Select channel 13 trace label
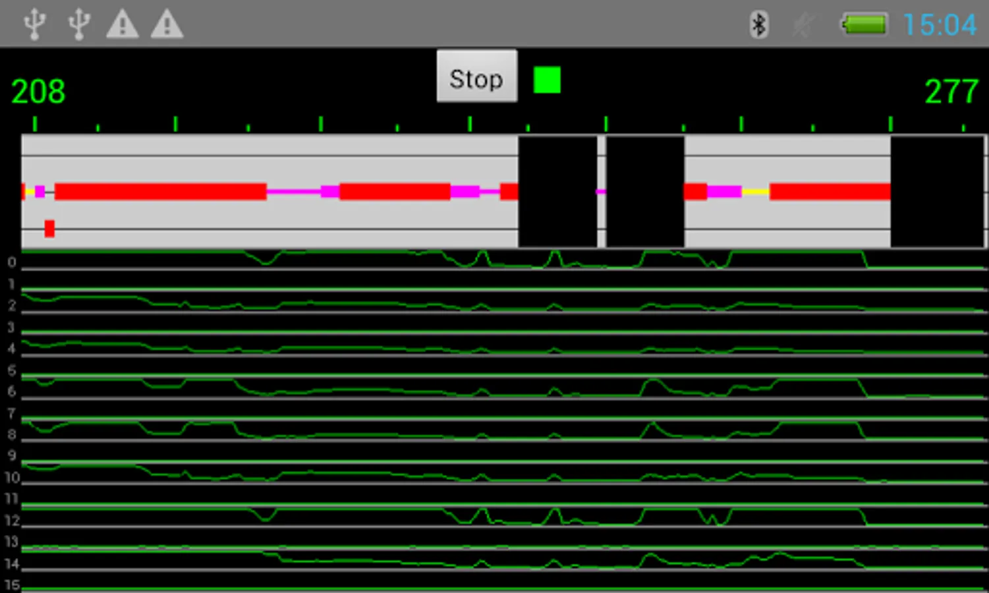The width and height of the screenshot is (989, 593). (11, 542)
